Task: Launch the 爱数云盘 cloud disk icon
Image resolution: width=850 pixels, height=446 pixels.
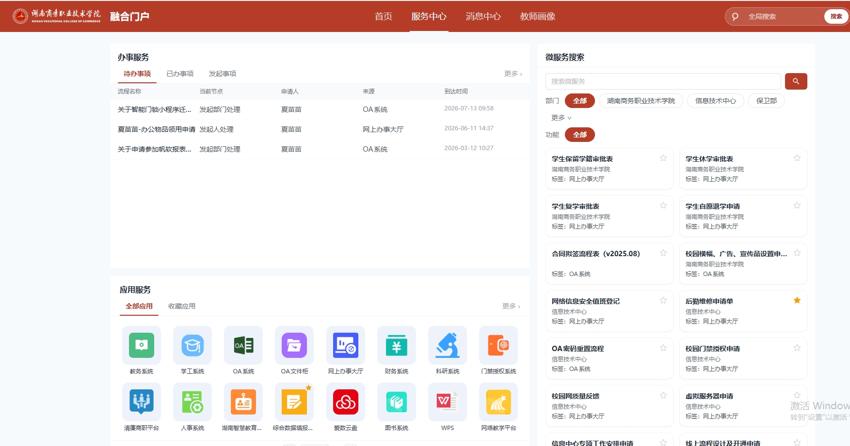Action: click(x=345, y=401)
